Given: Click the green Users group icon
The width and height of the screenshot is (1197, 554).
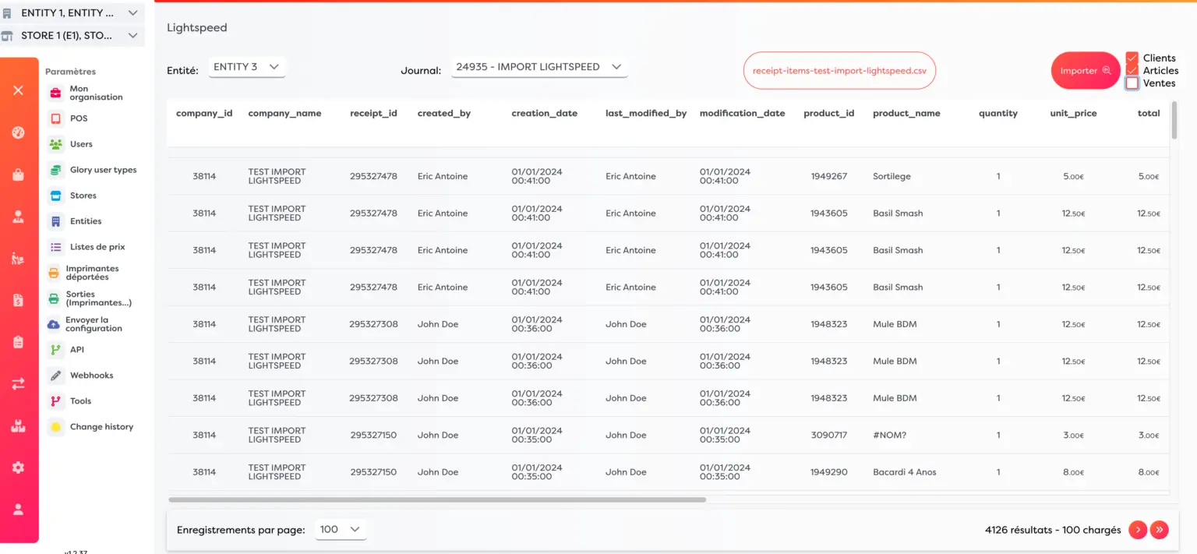Looking at the screenshot, I should pyautogui.click(x=55, y=144).
